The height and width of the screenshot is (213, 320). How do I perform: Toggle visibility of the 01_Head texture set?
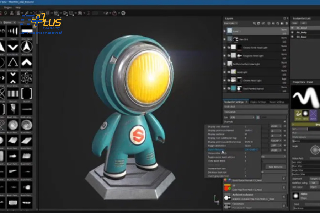[x=293, y=28]
